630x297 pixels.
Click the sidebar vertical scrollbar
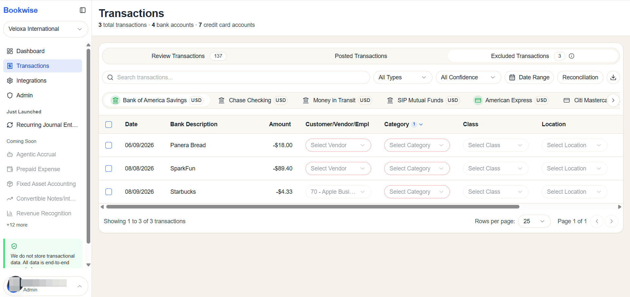click(x=88, y=146)
